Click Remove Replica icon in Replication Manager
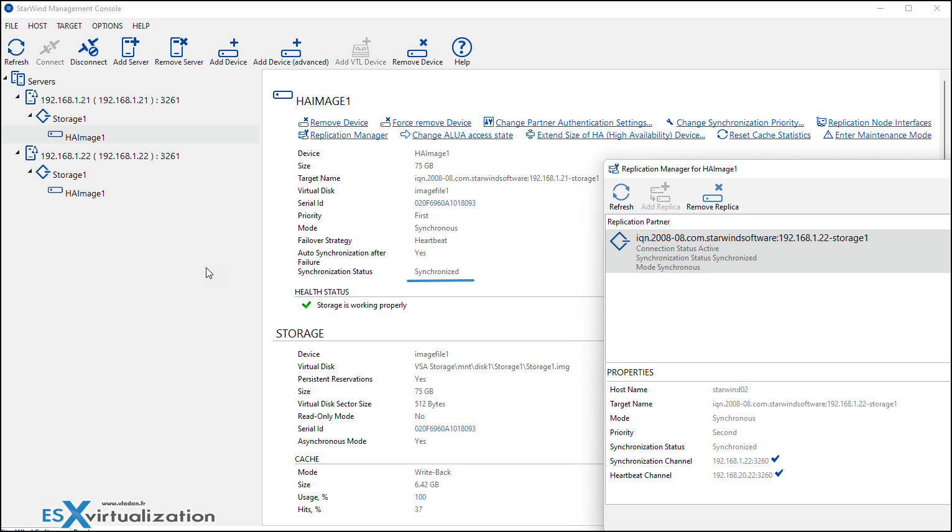This screenshot has width=952, height=532. (x=713, y=192)
